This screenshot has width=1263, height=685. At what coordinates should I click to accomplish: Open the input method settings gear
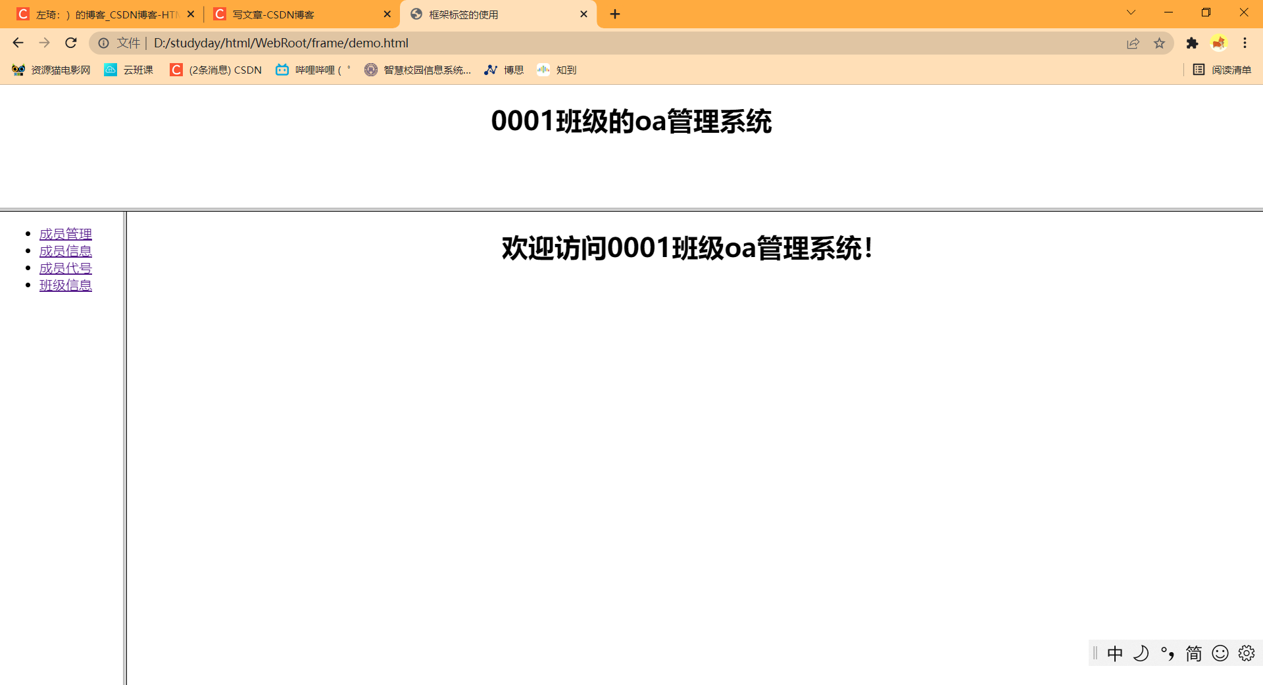[x=1247, y=653]
